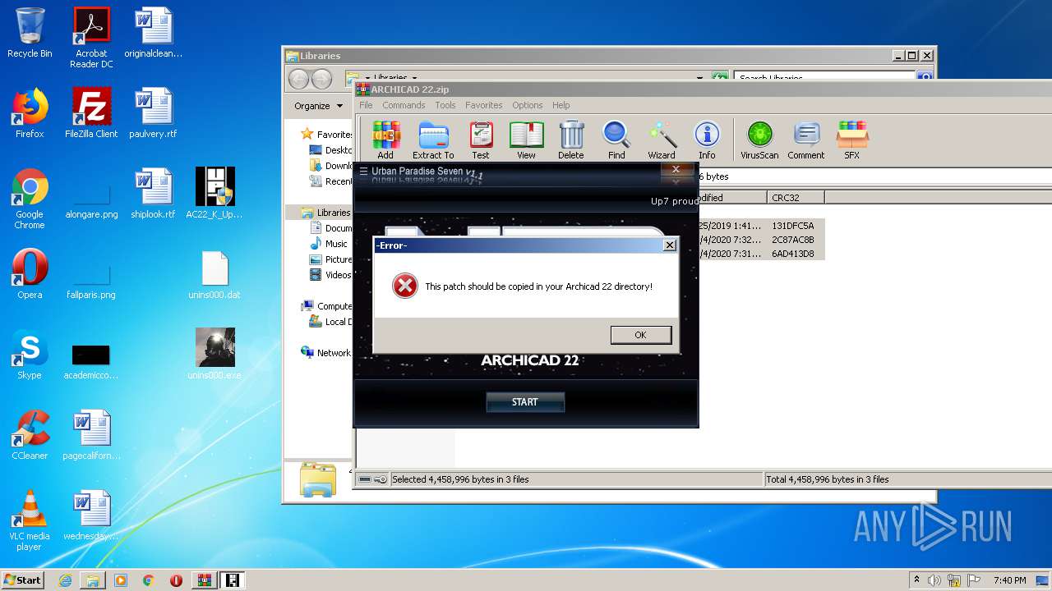Select the AC22_K_Up desktop executable icon
Image resolution: width=1052 pixels, height=591 pixels.
tap(215, 193)
